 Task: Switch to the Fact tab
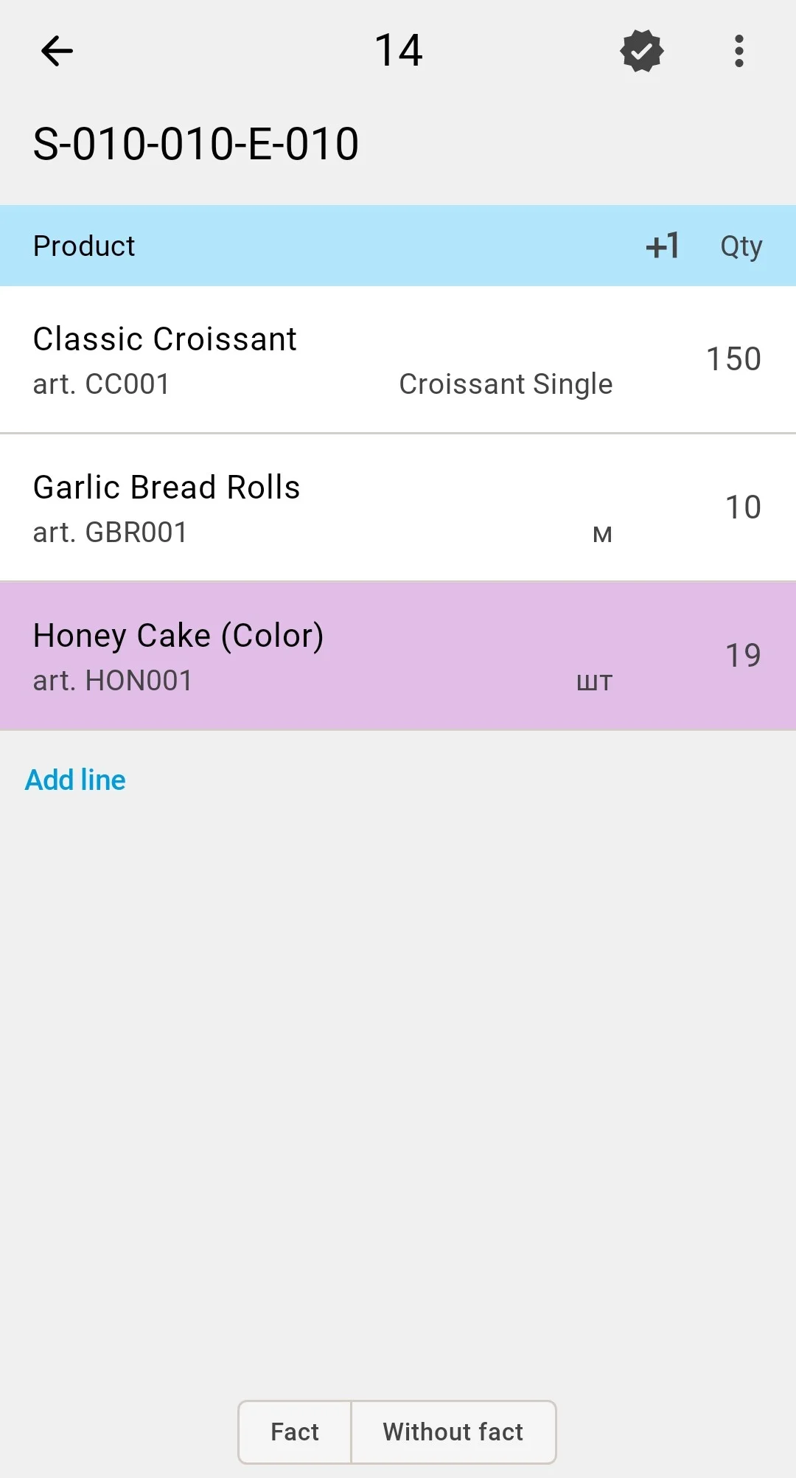[295, 1432]
